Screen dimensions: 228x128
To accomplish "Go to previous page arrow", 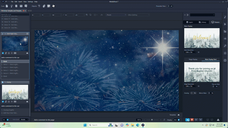I will (196, 120).
